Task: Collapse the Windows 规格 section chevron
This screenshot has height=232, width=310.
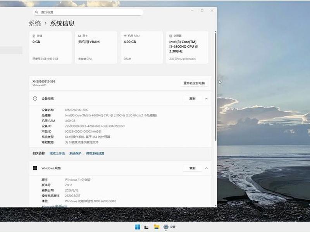Action: point(207,168)
